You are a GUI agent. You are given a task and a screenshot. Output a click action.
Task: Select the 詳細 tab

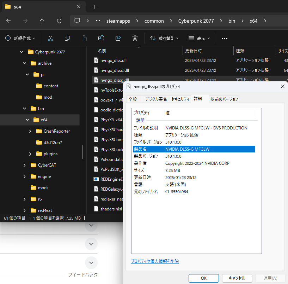(200, 99)
